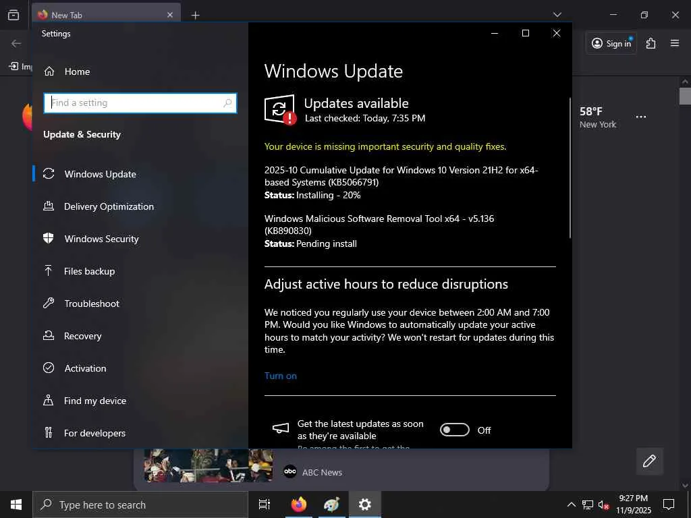Select the New Tab tab in Firefox
The width and height of the screenshot is (691, 518).
(106, 15)
